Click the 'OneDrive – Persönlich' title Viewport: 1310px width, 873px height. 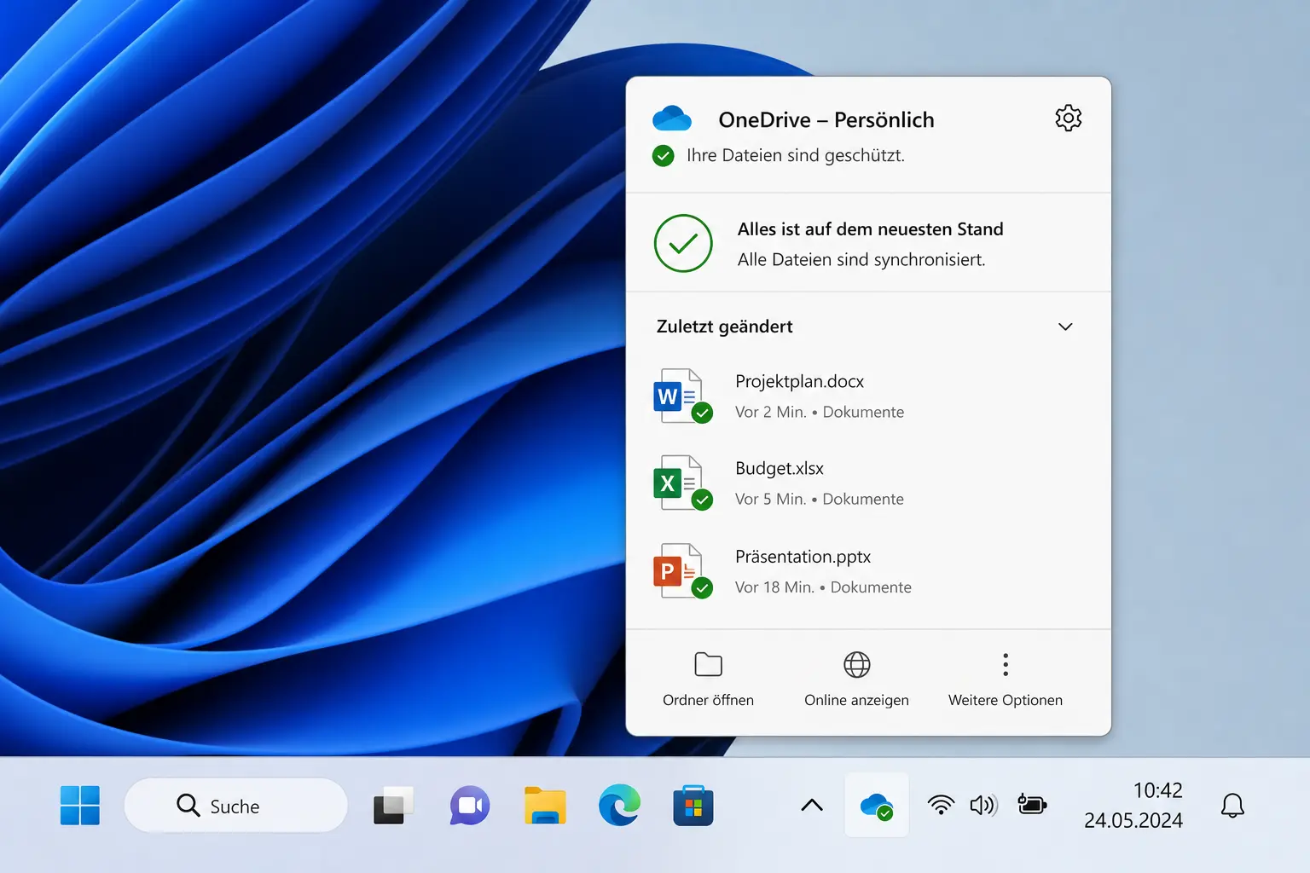tap(826, 120)
